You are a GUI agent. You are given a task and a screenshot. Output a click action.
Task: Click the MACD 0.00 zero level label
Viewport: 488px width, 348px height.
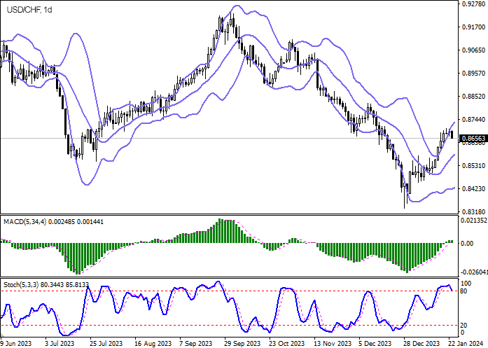tap(467, 244)
